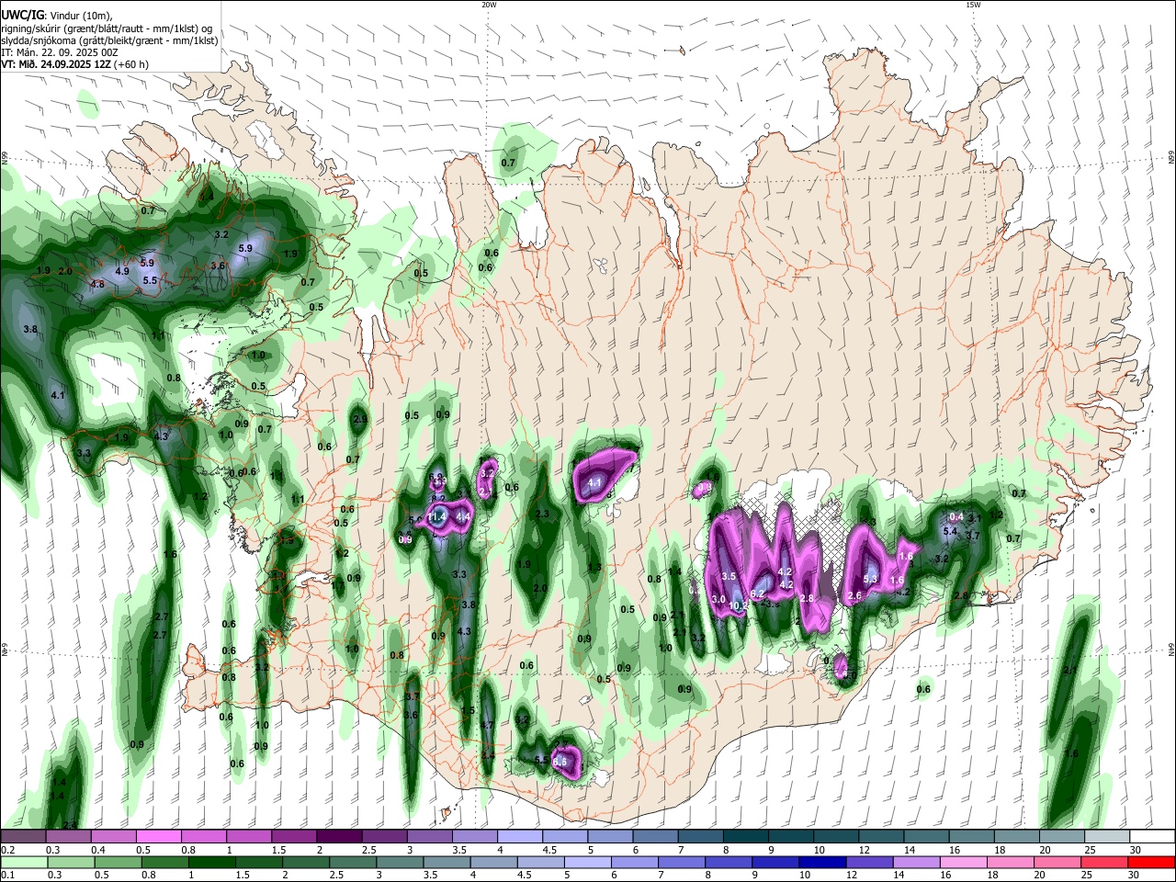This screenshot has width=1176, height=882.
Task: Click the 20W longitude label
Action: point(489,5)
